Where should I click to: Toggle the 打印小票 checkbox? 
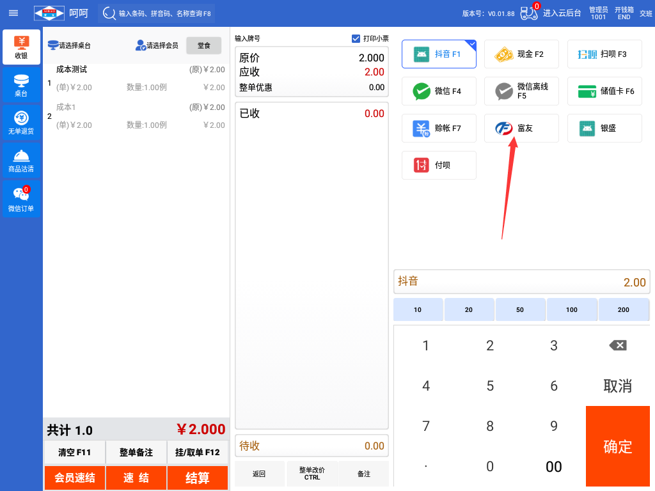click(356, 38)
